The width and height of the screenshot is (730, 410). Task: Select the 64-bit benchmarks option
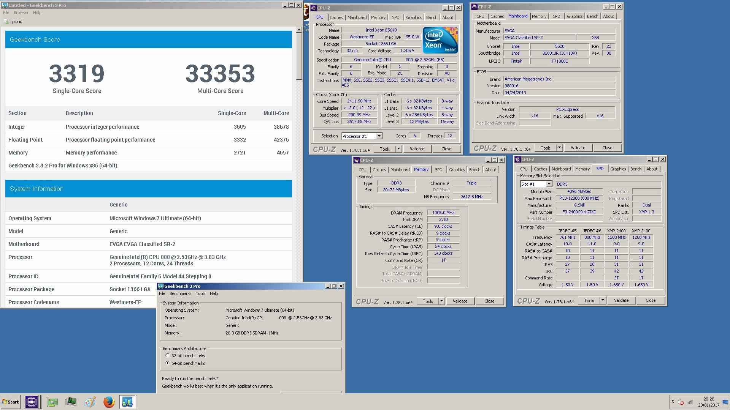(168, 363)
